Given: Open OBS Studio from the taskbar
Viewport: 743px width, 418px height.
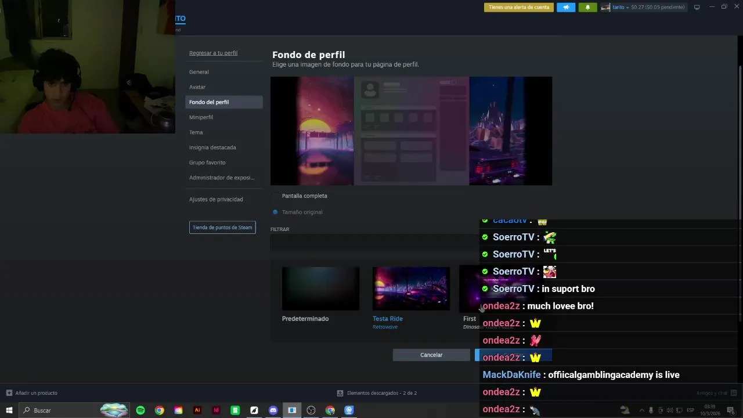Looking at the screenshot, I should [x=311, y=410].
